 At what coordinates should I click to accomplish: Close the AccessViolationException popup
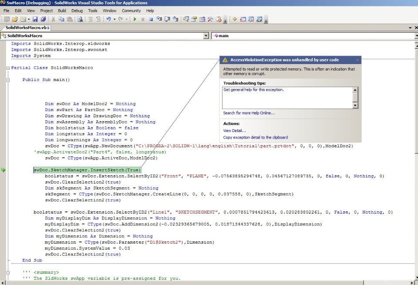pyautogui.click(x=357, y=60)
